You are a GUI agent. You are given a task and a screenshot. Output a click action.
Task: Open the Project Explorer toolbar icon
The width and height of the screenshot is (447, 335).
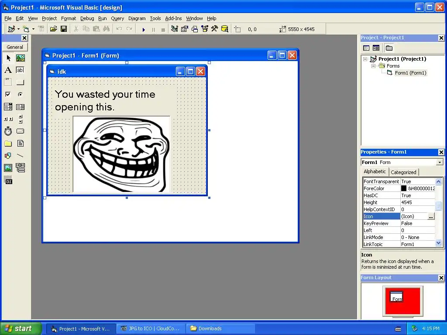click(x=175, y=29)
